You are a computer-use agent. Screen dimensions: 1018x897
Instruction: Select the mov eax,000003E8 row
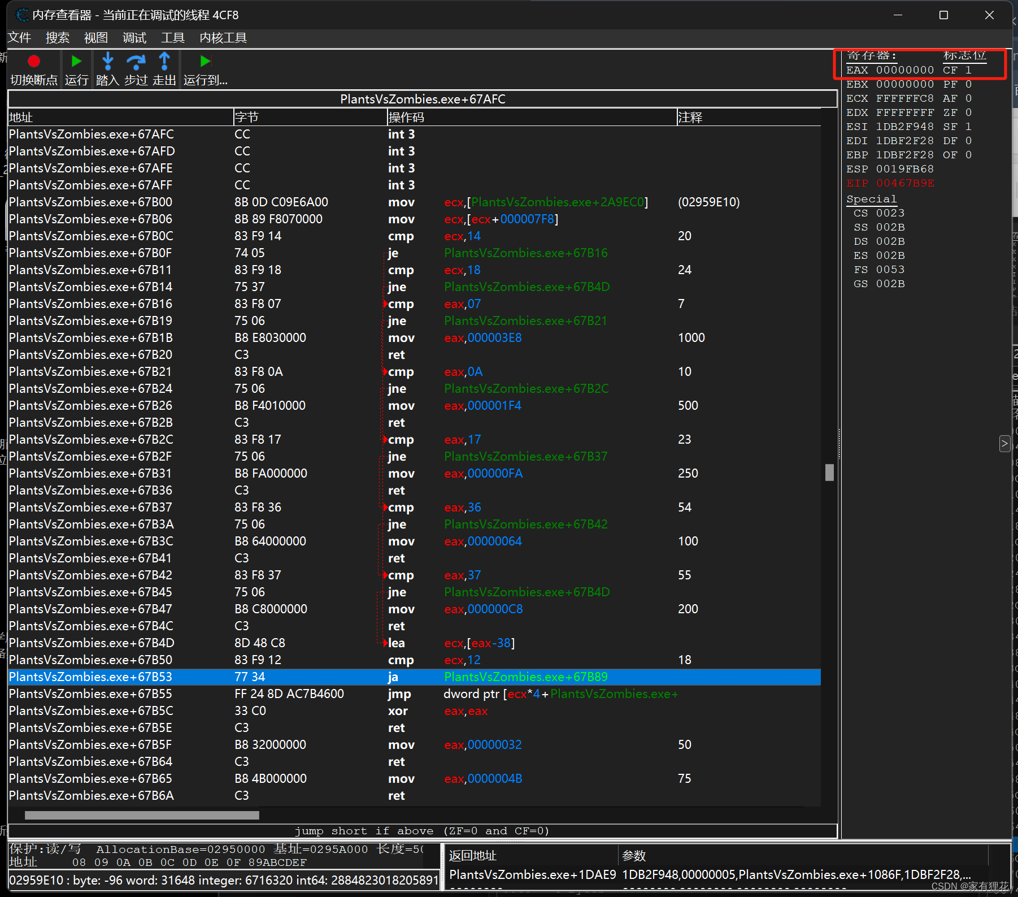point(414,337)
